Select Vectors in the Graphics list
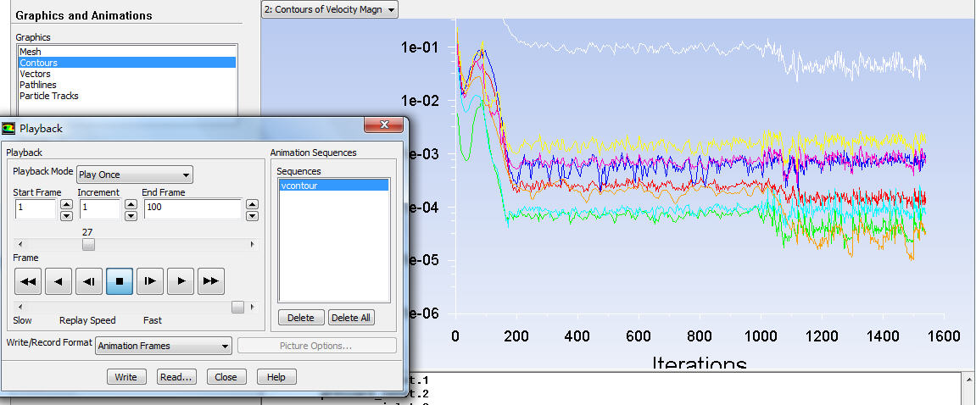976x405 pixels. [x=36, y=74]
